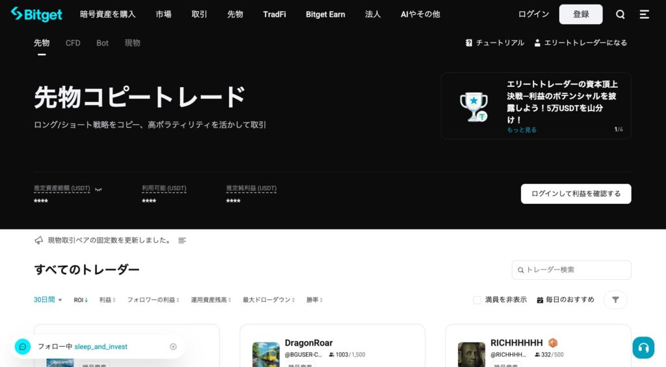Click the 登録 button
Viewport: 666px width, 367px height.
[x=581, y=14]
